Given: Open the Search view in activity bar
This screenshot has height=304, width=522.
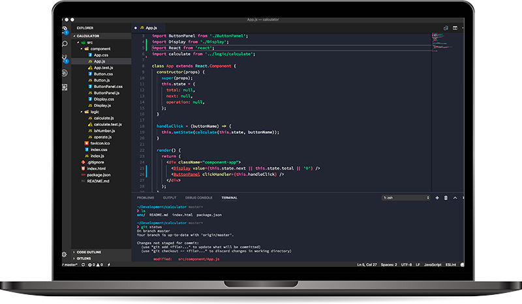Looking at the screenshot, I should click(x=65, y=44).
